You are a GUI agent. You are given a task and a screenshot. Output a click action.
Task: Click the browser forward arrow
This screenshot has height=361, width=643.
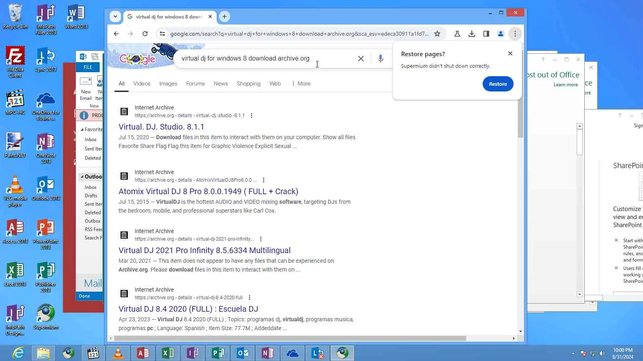tap(130, 34)
